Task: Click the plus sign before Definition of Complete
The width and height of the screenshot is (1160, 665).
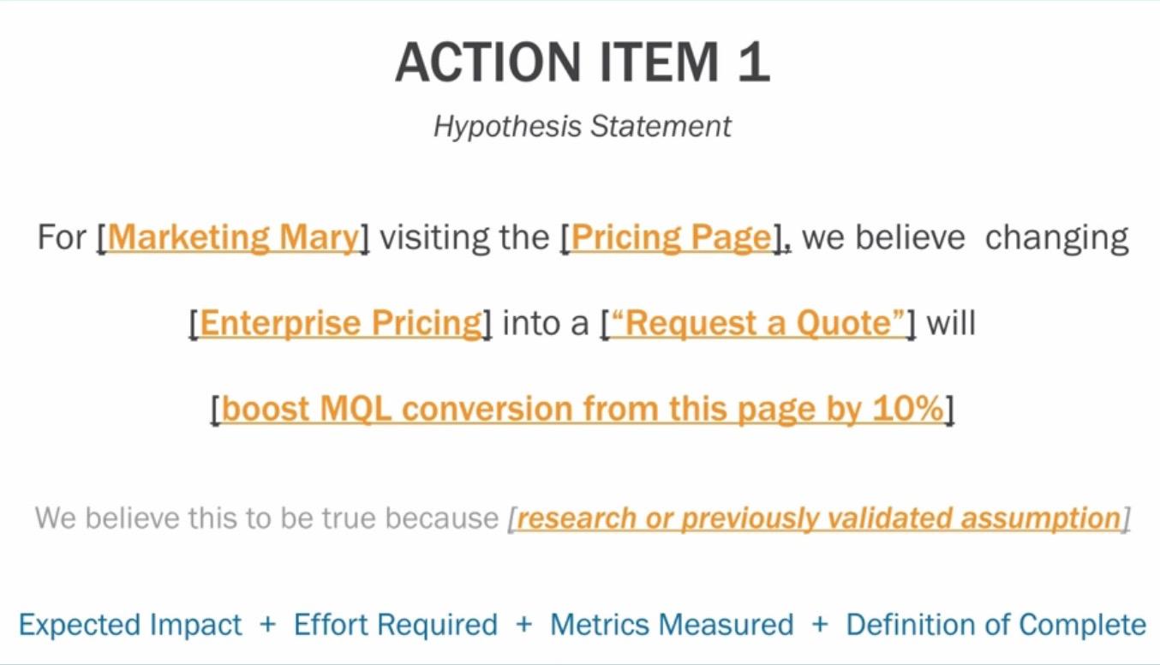Action: (820, 625)
